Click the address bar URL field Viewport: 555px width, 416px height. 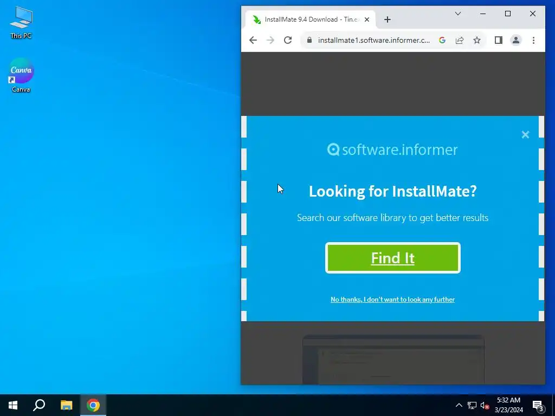(x=374, y=40)
